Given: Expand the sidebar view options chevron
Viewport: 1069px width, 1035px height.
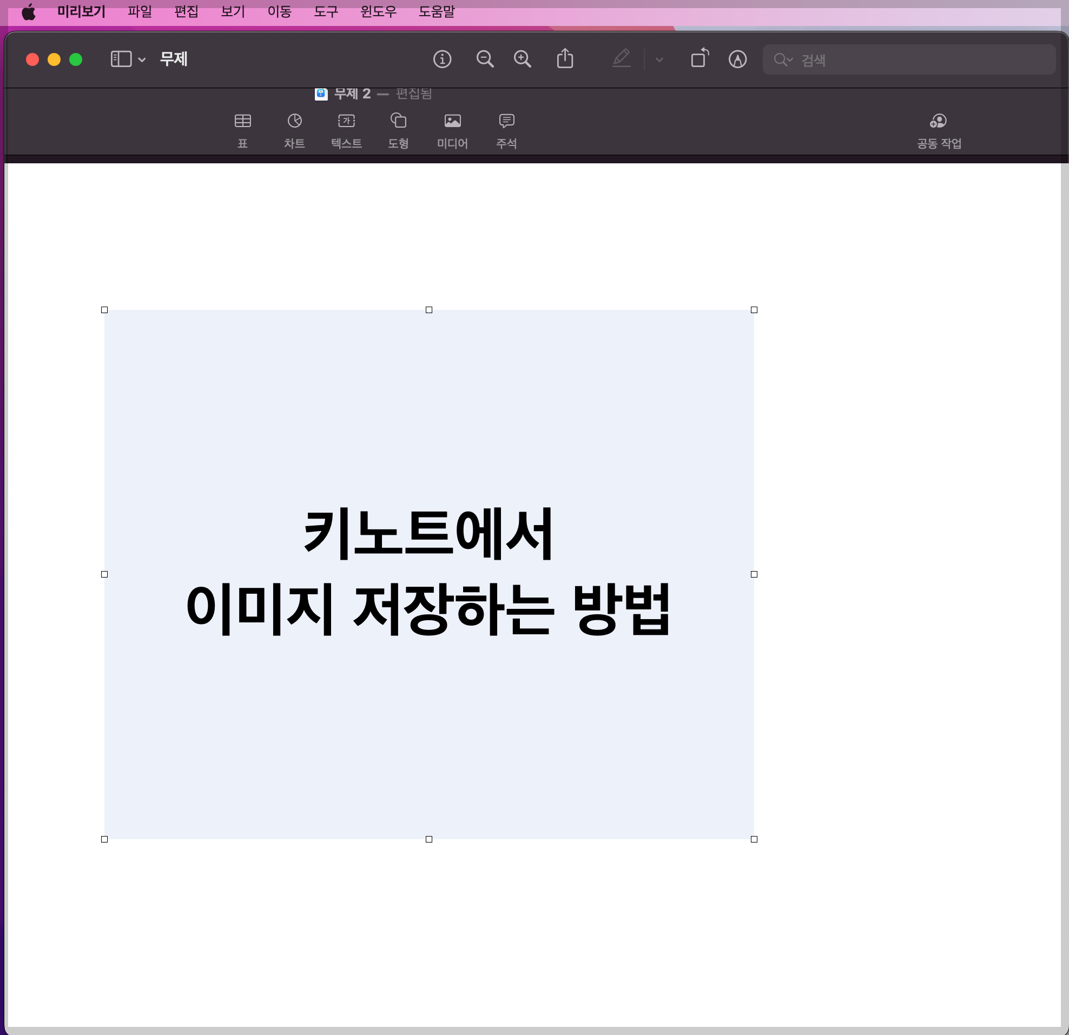Looking at the screenshot, I should point(142,59).
